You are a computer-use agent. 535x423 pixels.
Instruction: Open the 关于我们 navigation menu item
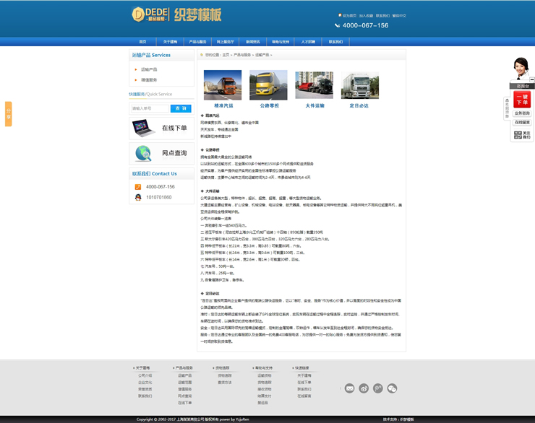170,42
